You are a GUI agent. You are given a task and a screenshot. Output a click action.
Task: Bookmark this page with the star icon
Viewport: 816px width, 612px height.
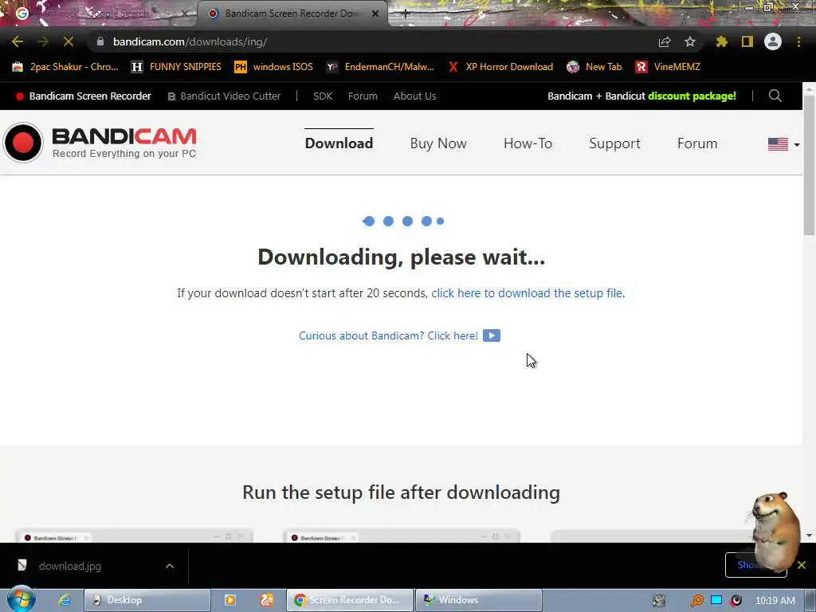click(x=690, y=41)
